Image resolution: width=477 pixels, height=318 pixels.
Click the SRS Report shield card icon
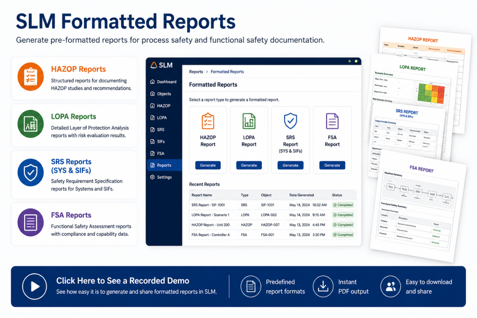click(291, 121)
